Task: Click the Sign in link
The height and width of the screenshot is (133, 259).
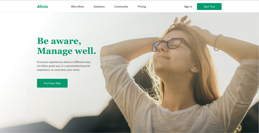Action: (188, 6)
